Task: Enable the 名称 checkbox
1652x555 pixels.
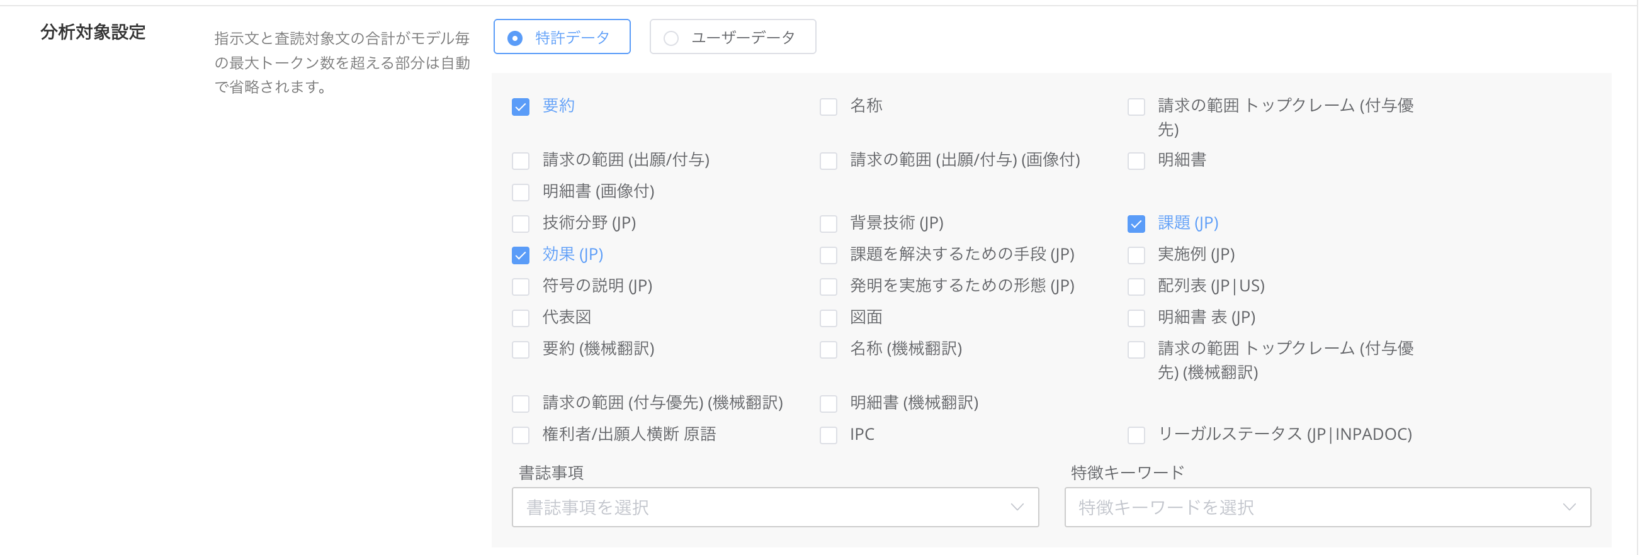Action: (x=828, y=106)
